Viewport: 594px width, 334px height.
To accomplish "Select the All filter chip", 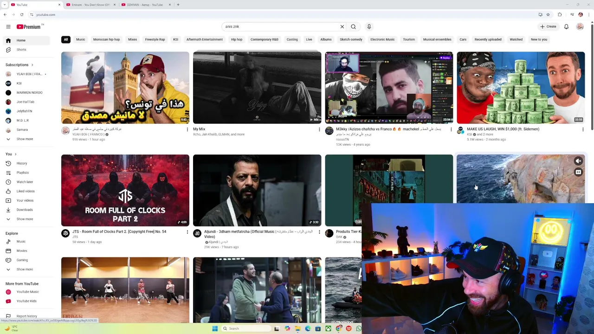I will tap(66, 39).
